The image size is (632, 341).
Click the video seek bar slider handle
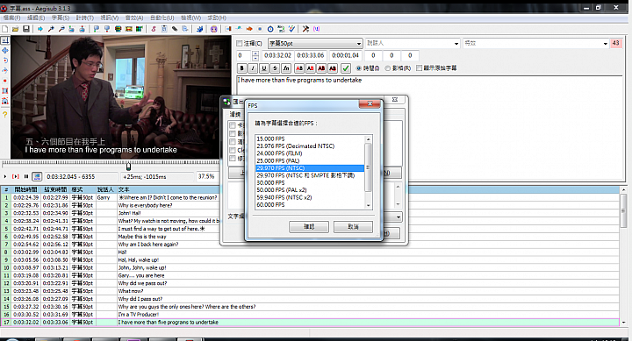click(128, 166)
